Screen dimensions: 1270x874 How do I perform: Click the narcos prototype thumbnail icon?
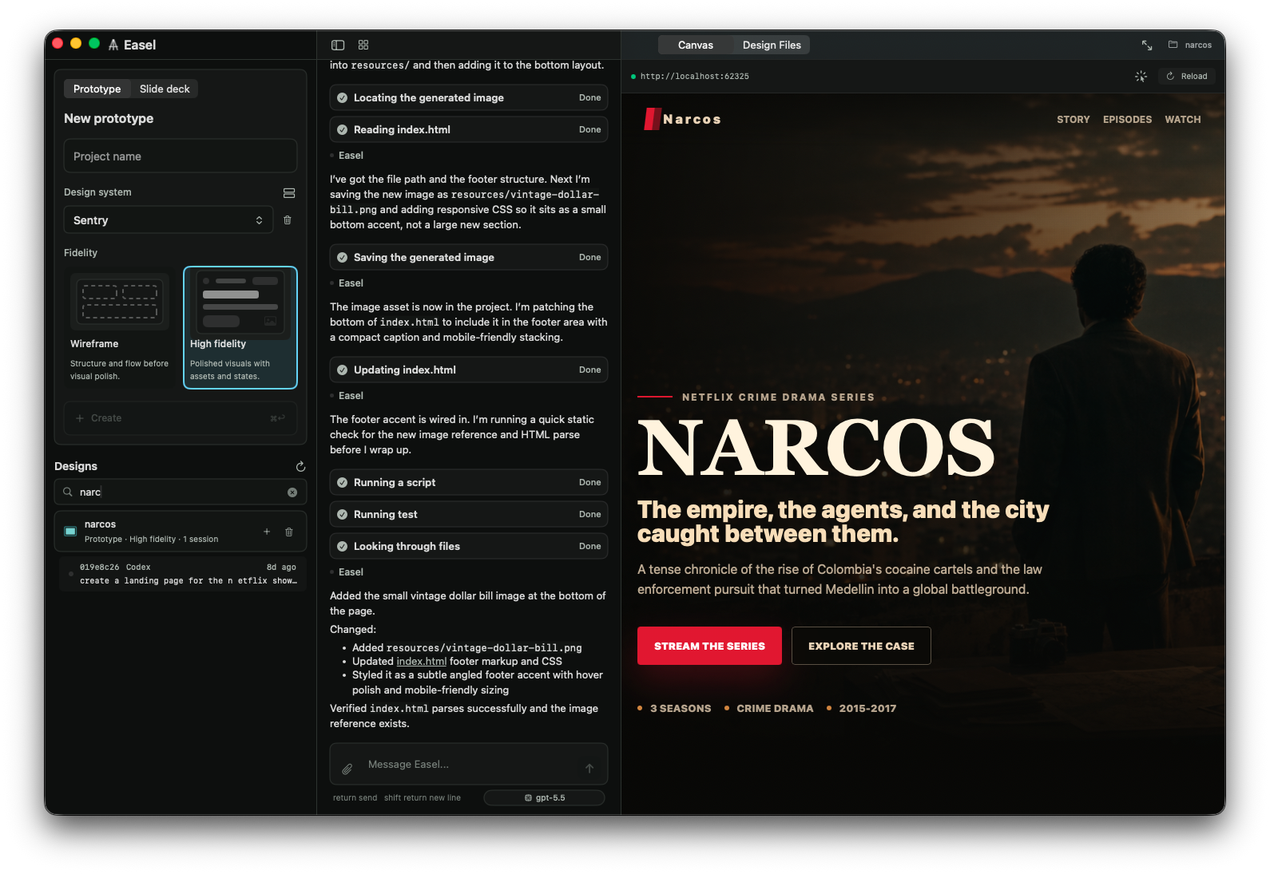pos(70,532)
